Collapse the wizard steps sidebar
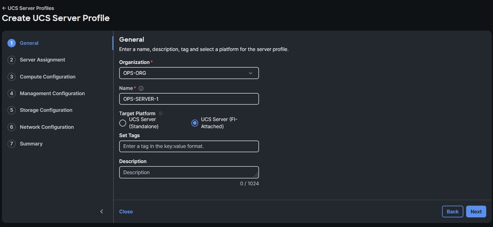Screen dimensions: 493x227 click(102, 211)
